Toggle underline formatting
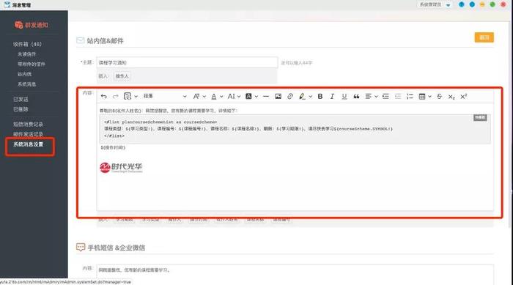Screen dimensions: 513x285 point(344,96)
